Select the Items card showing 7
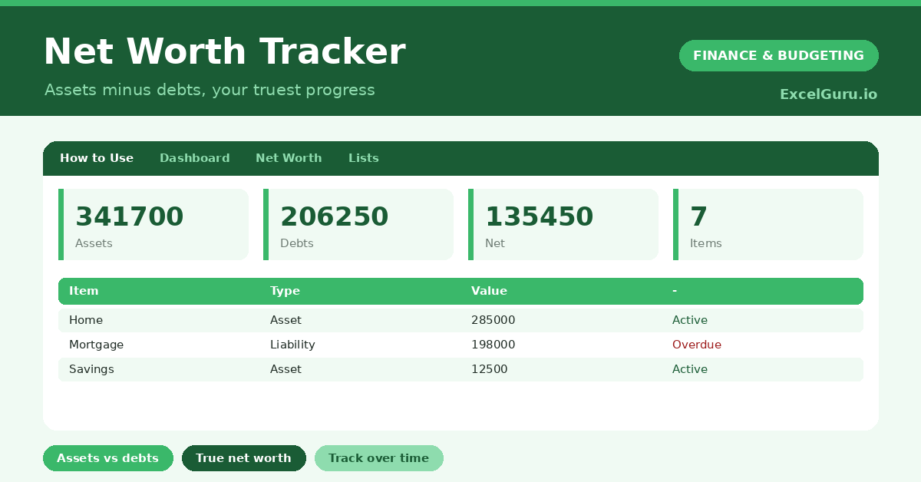 coord(768,225)
